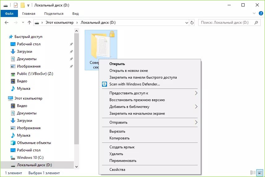Click navigation pane scroll down arrow

tap(77, 167)
